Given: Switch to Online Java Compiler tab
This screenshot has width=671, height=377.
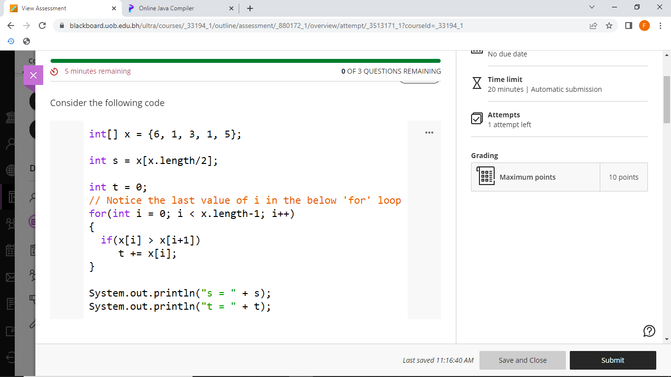Looking at the screenshot, I should tap(180, 8).
